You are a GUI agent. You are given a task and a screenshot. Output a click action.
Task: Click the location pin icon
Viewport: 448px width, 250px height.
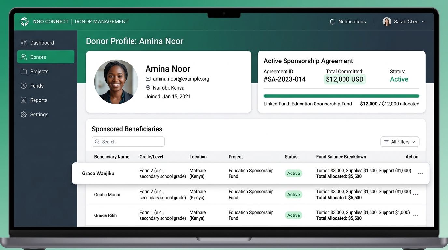148,88
